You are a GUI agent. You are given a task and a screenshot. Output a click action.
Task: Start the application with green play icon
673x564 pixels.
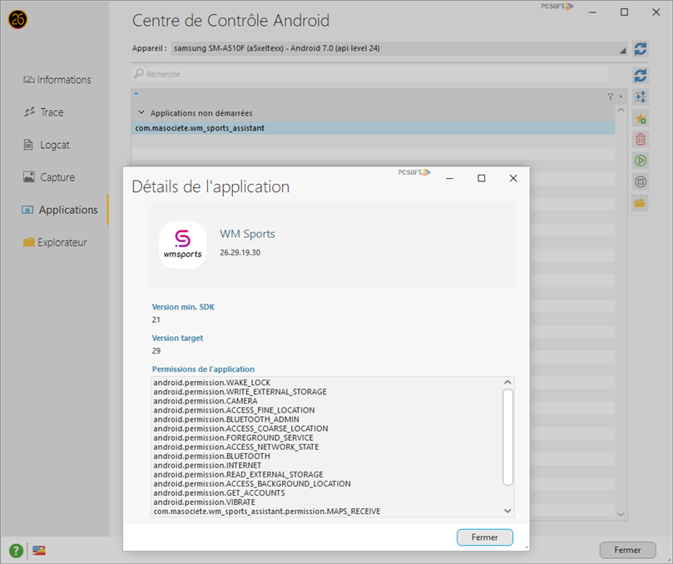click(x=640, y=161)
